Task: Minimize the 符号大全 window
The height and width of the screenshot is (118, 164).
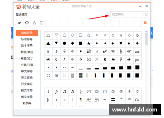Action: 140,6
